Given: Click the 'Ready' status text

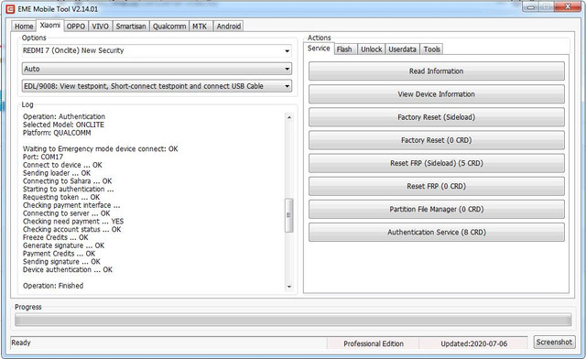Looking at the screenshot, I should coord(21,343).
